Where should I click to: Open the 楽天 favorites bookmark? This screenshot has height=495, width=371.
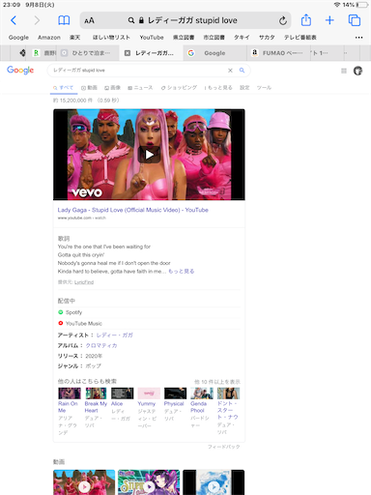point(75,38)
